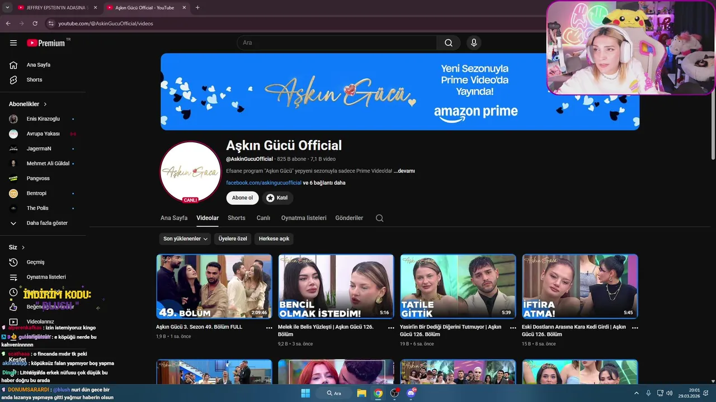The height and width of the screenshot is (402, 716).
Task: Open the Gönderiler channel tab
Action: 349,218
